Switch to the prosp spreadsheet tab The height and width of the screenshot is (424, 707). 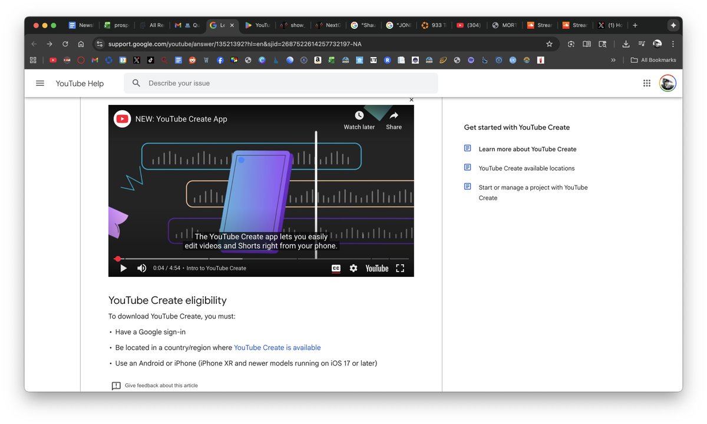116,25
